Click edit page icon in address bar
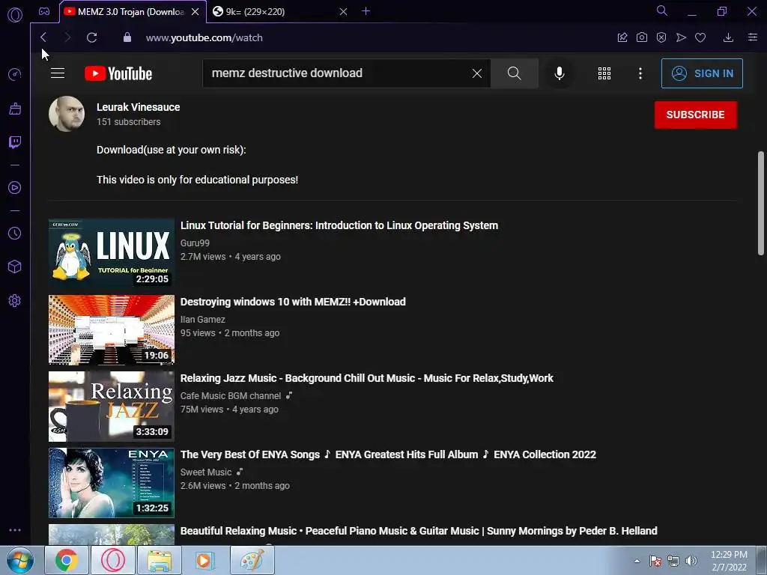The width and height of the screenshot is (767, 575). click(622, 37)
